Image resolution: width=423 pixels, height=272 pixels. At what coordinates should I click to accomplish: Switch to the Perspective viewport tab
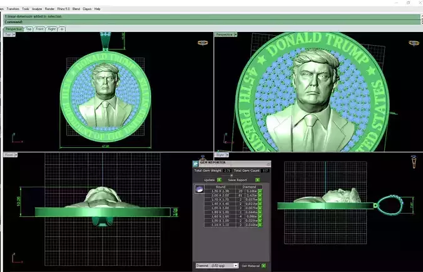13,29
